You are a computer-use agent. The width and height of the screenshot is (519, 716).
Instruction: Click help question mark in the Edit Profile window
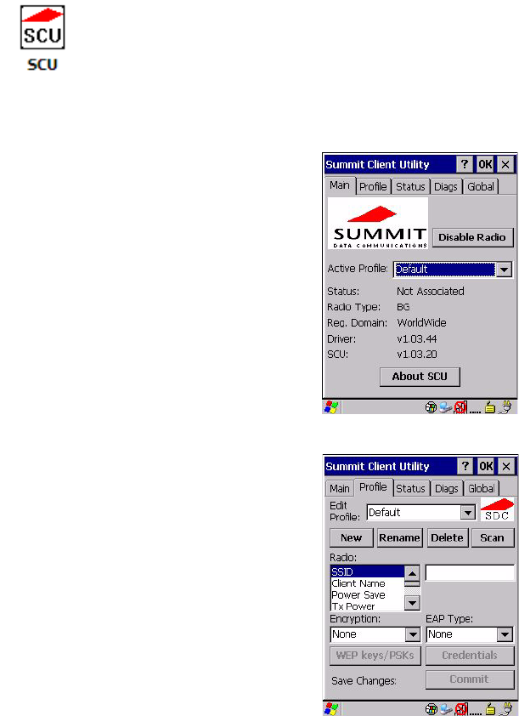pyautogui.click(x=465, y=466)
